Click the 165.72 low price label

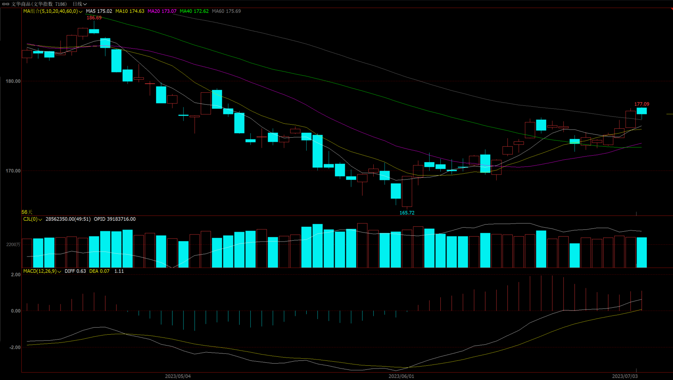[x=407, y=213]
